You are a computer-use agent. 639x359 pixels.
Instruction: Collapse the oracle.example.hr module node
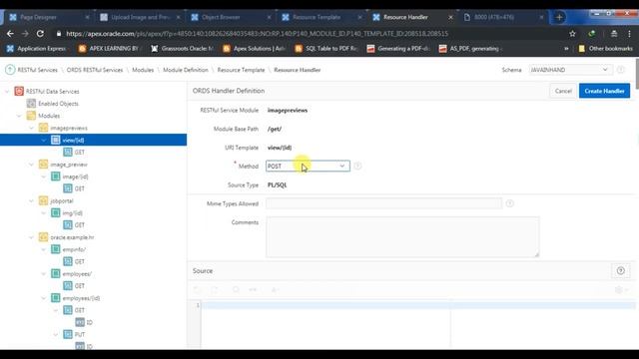pyautogui.click(x=31, y=237)
